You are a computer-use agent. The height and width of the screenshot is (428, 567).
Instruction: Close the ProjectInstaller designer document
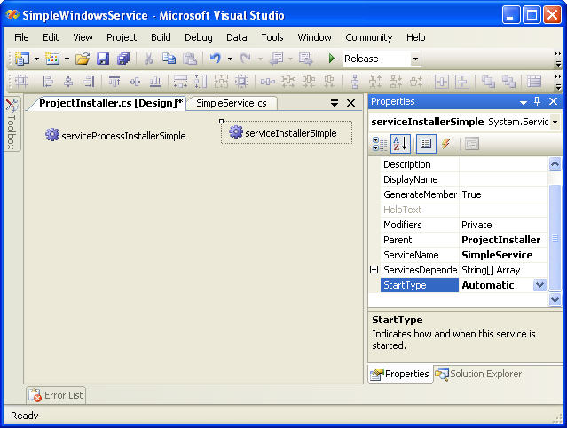pyautogui.click(x=350, y=103)
